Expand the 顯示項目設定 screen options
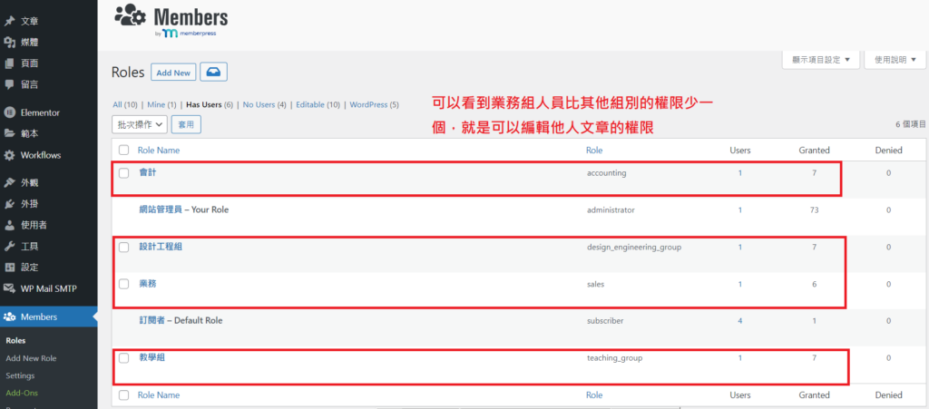This screenshot has width=929, height=409. tap(820, 60)
